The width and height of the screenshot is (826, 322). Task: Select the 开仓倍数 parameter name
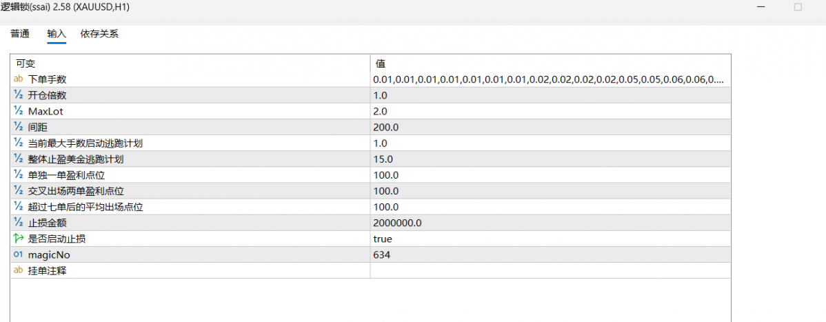tap(47, 95)
